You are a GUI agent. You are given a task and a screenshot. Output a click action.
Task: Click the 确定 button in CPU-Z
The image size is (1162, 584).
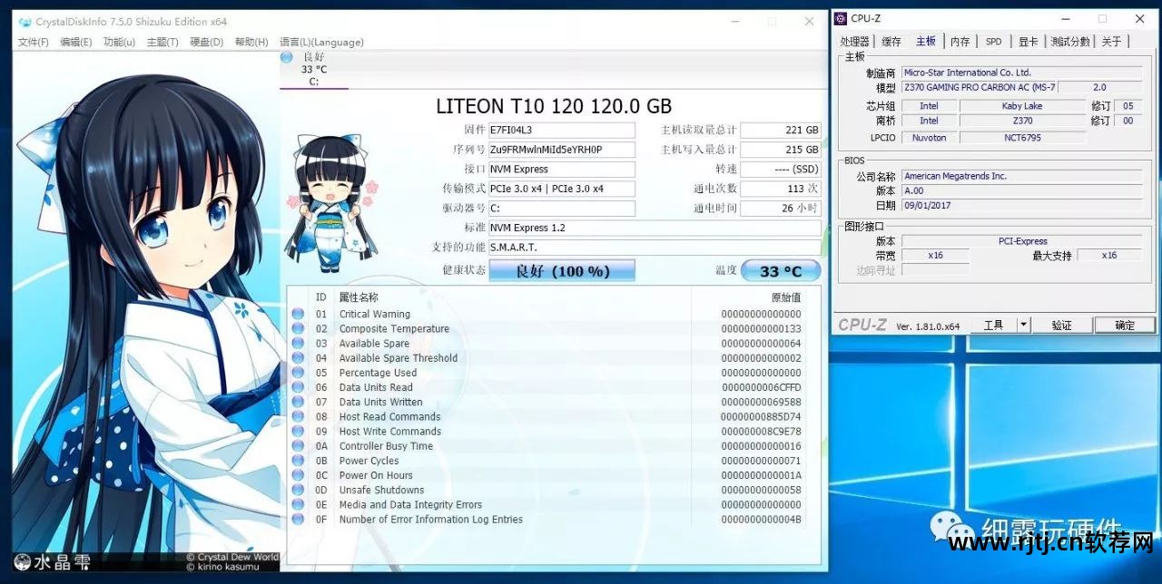(x=1124, y=326)
